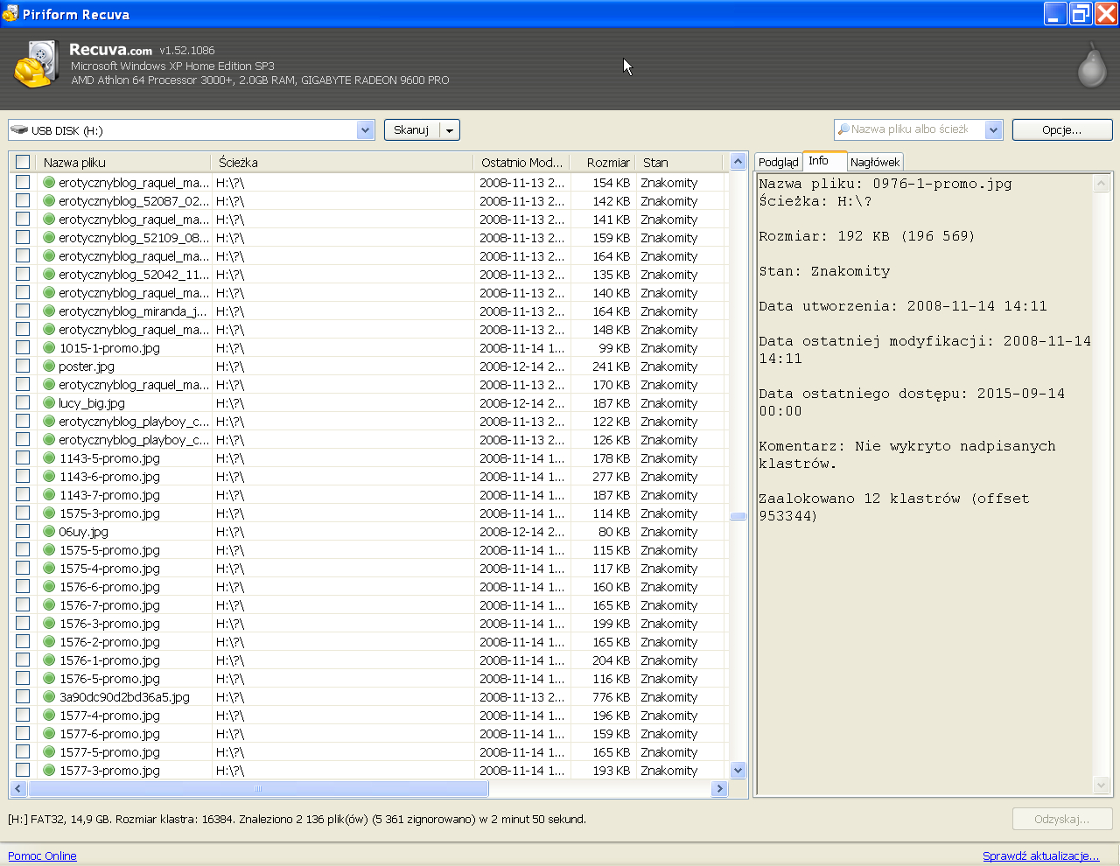Check the box for 1577-5-promo.jpg
The width and height of the screenshot is (1120, 866).
(x=23, y=751)
